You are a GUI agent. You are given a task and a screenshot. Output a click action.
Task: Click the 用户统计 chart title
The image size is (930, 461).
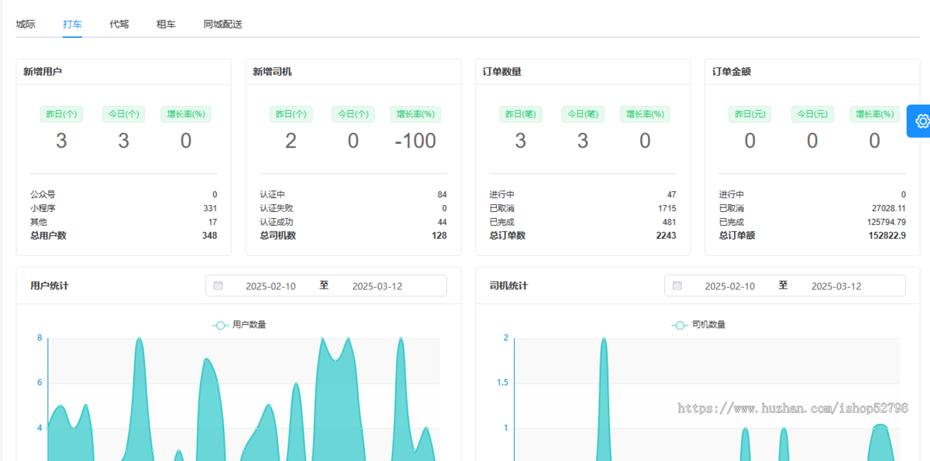(x=50, y=285)
